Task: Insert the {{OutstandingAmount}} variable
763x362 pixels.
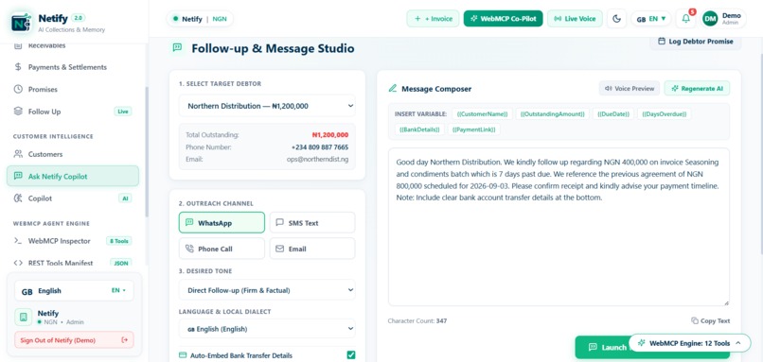Action: [552, 114]
